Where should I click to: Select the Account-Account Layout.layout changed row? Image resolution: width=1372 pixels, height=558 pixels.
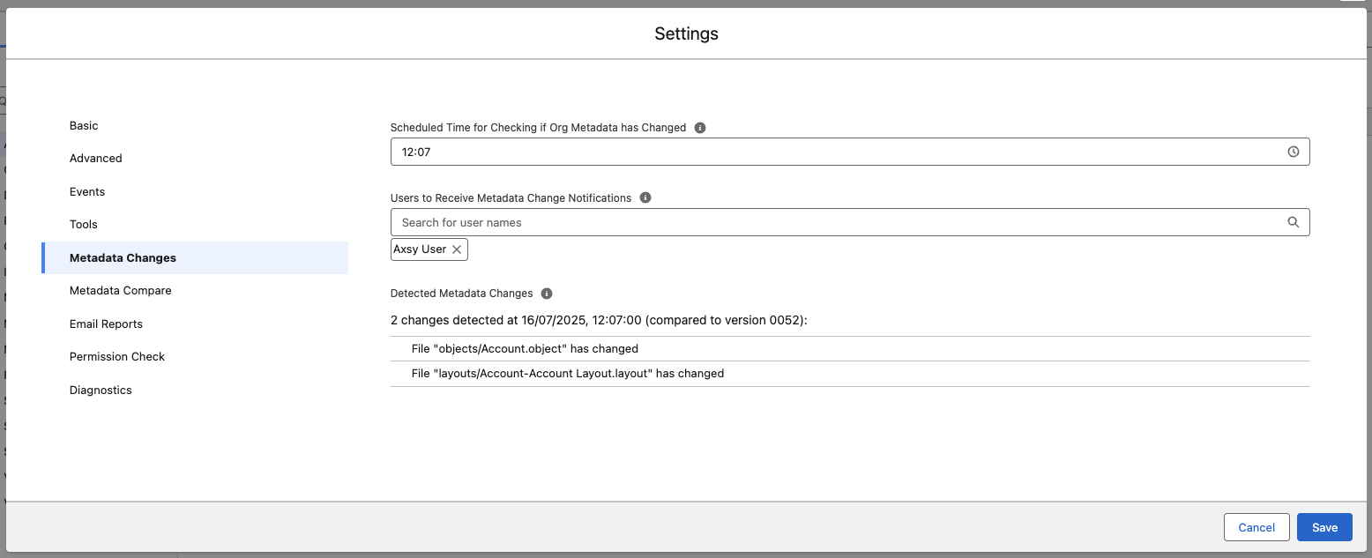coord(850,374)
